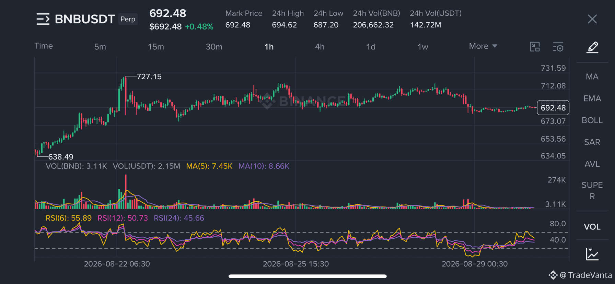
Task: Click the MA(5): 7.45K volume legend
Action: (x=209, y=166)
